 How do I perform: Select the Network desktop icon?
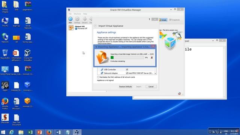(x=5, y=38)
